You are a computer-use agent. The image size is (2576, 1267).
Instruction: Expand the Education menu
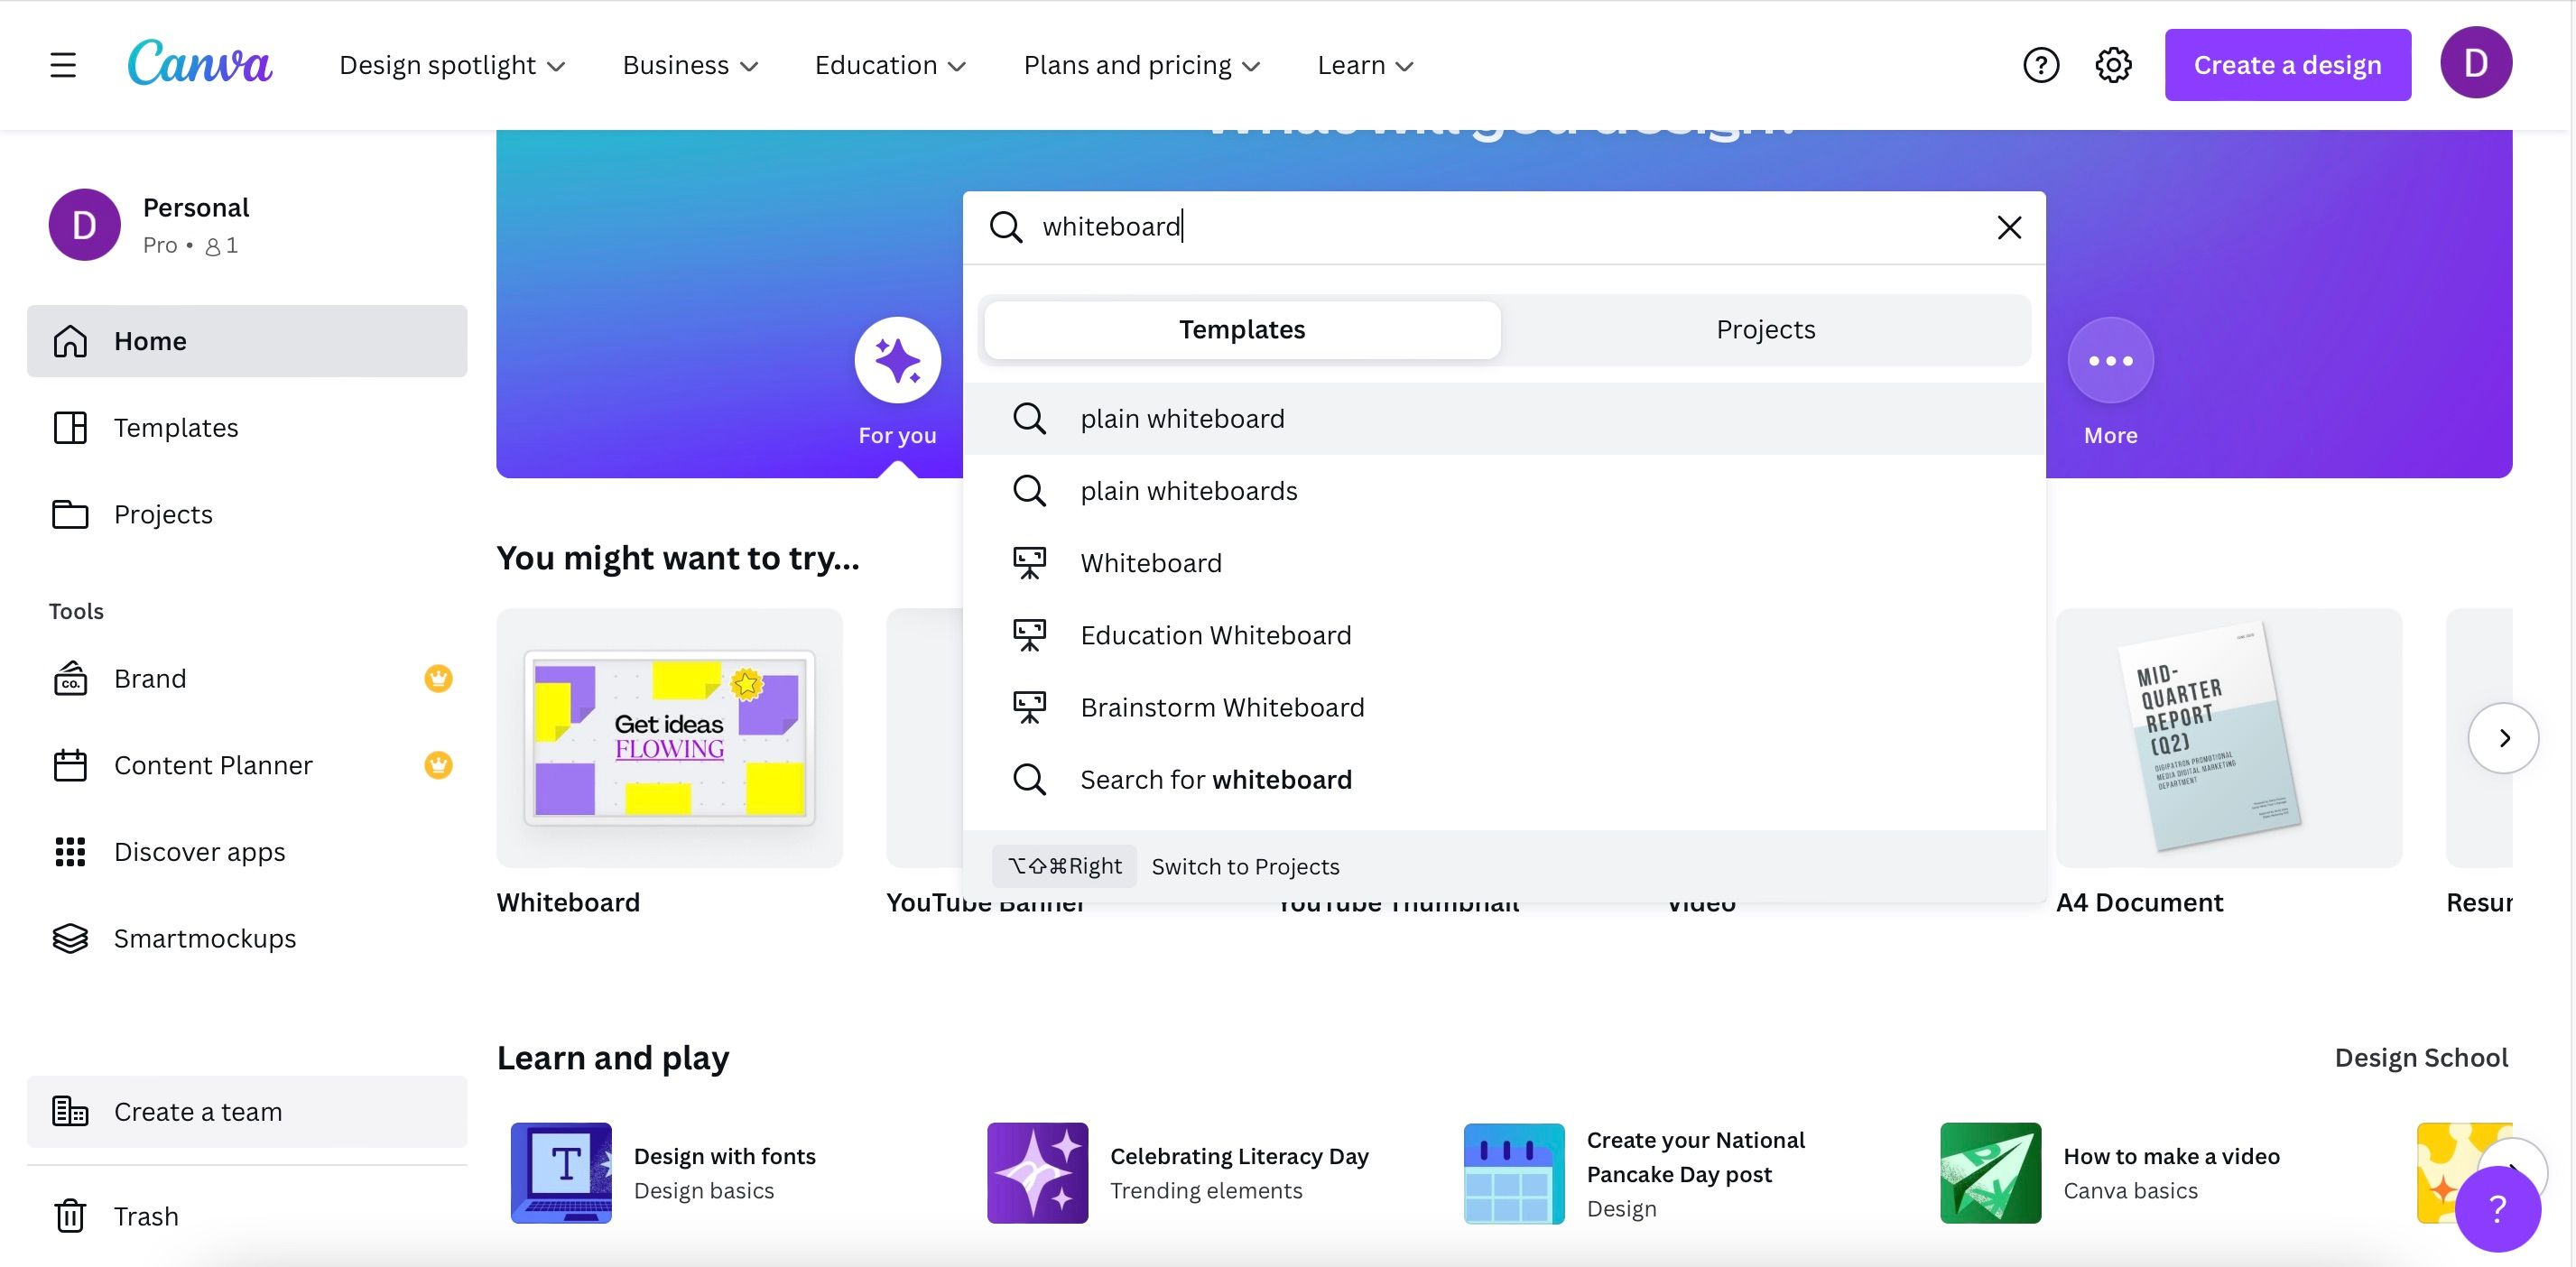[889, 64]
